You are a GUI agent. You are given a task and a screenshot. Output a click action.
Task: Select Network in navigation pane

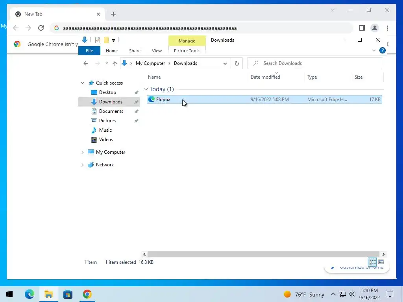[105, 165]
